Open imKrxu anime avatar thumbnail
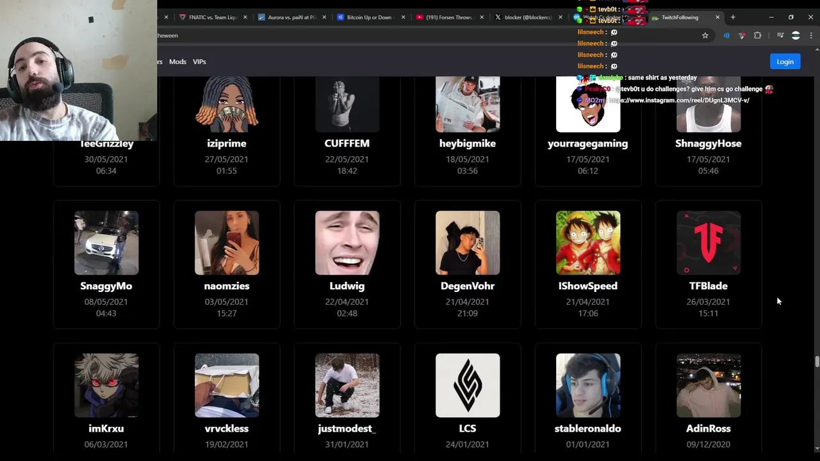 (x=106, y=385)
